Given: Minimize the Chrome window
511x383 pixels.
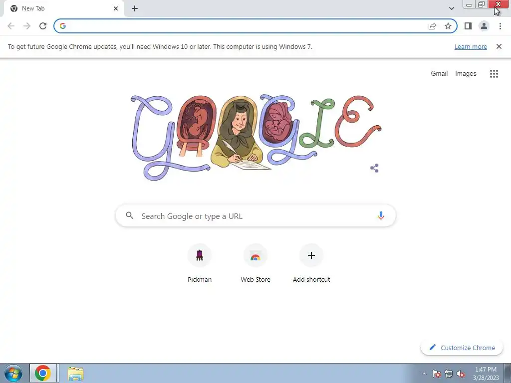Looking at the screenshot, I should tap(469, 4).
